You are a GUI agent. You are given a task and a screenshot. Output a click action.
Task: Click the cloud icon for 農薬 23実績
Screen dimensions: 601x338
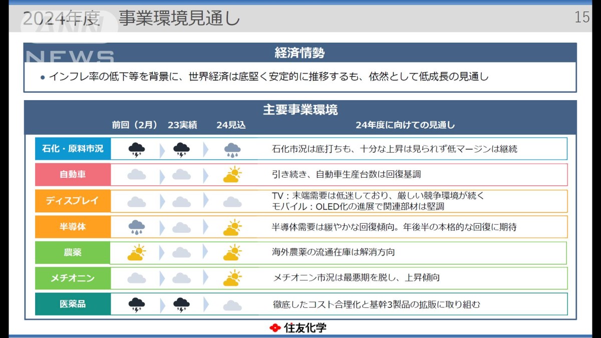tap(181, 253)
